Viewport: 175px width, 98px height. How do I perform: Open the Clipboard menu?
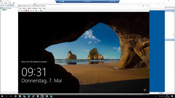(x=35, y=8)
